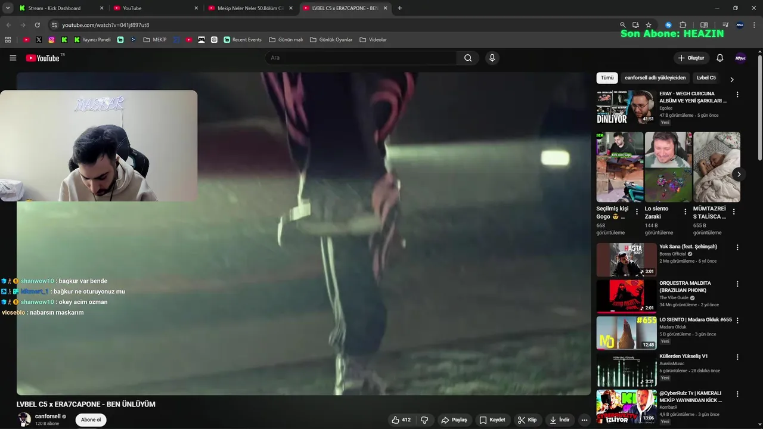Open the ERAY - WEGH CURCUNA thumbnail
Screen dimensions: 763x429
tap(626, 107)
